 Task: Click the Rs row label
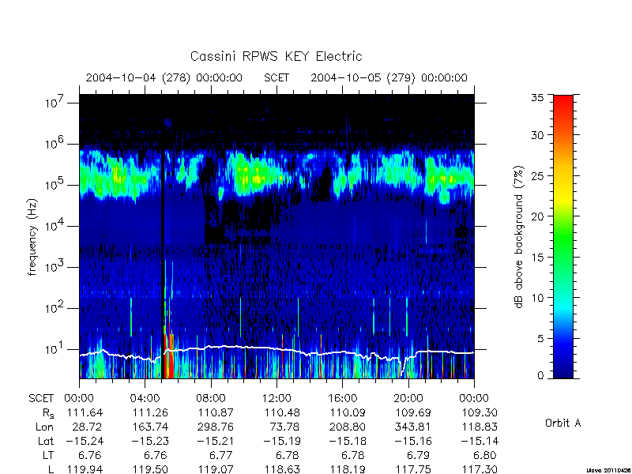click(48, 413)
